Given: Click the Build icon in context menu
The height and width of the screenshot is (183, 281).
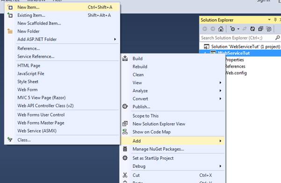Looking at the screenshot, I should (125, 58).
